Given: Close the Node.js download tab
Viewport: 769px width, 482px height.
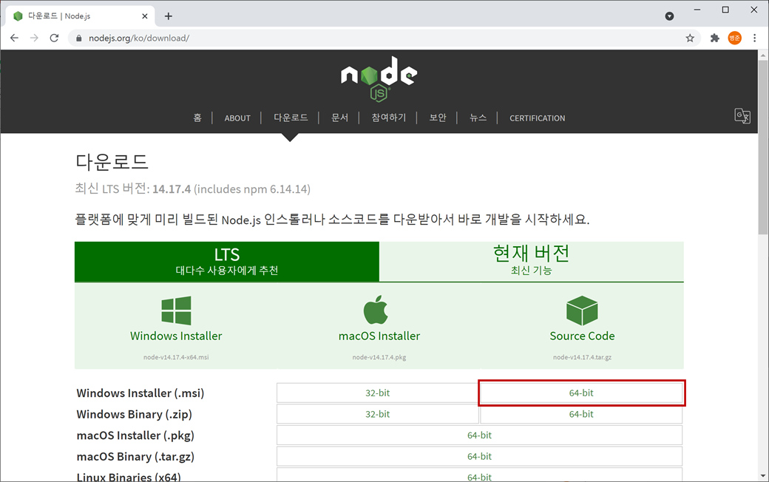Looking at the screenshot, I should [x=145, y=16].
